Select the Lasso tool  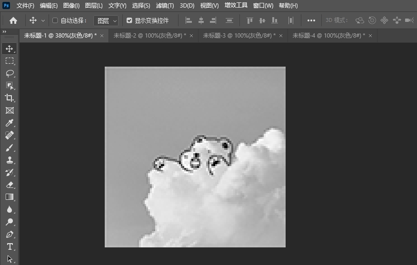10,73
